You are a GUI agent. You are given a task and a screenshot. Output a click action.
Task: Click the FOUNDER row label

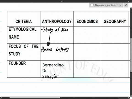[17, 63]
